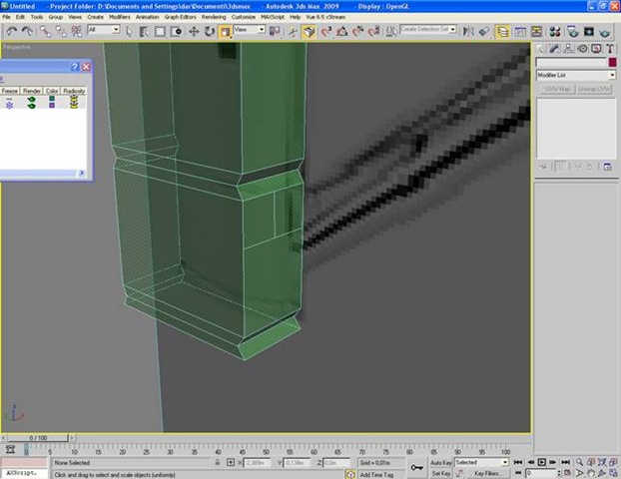Click help icon in layer dialog

point(74,67)
